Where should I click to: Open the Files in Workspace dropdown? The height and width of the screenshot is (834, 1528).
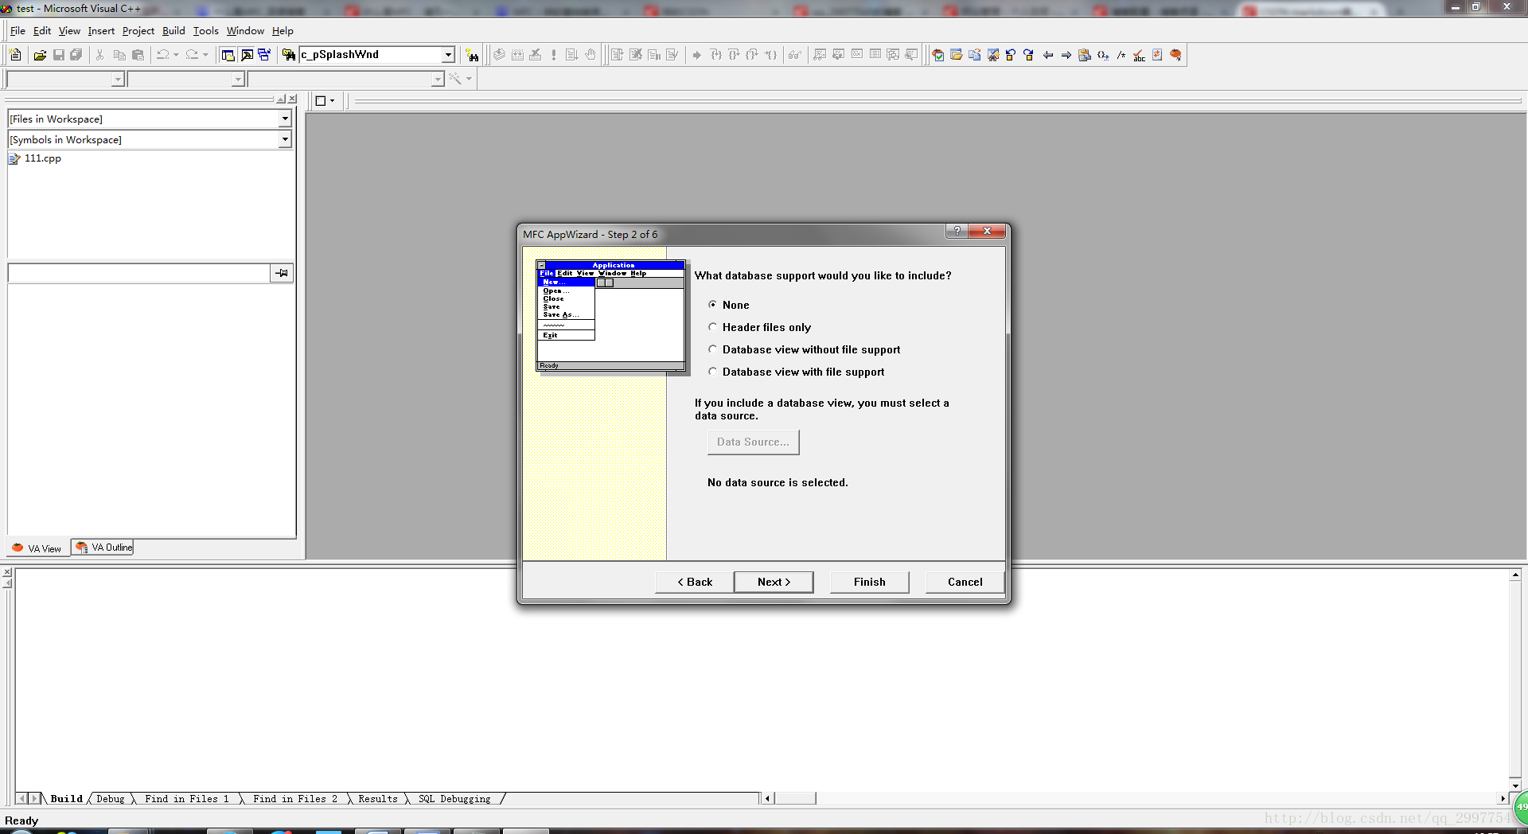click(285, 119)
